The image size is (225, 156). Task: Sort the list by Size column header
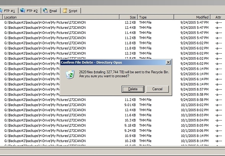[128, 17]
